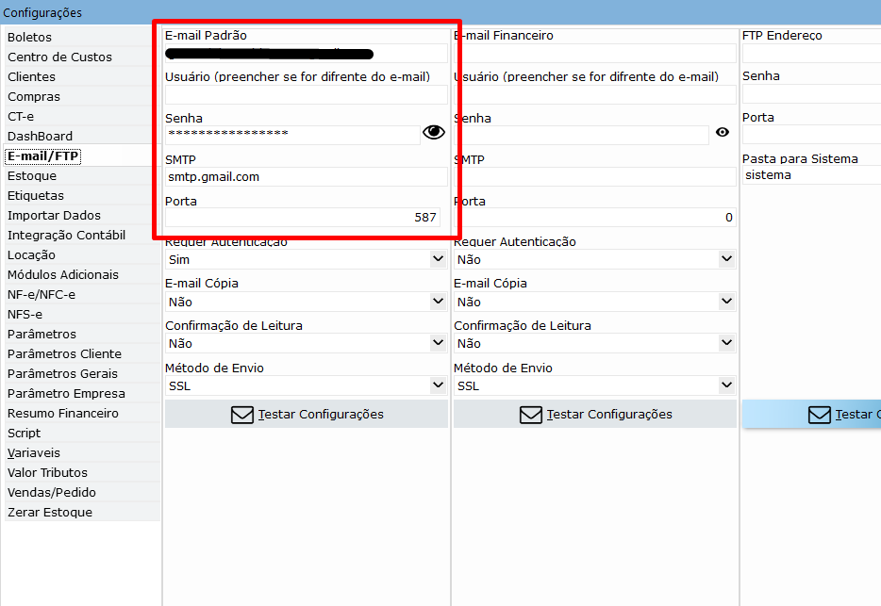Click the E-mail Padrão Porta field
Image resolution: width=881 pixels, height=606 pixels.
[306, 218]
